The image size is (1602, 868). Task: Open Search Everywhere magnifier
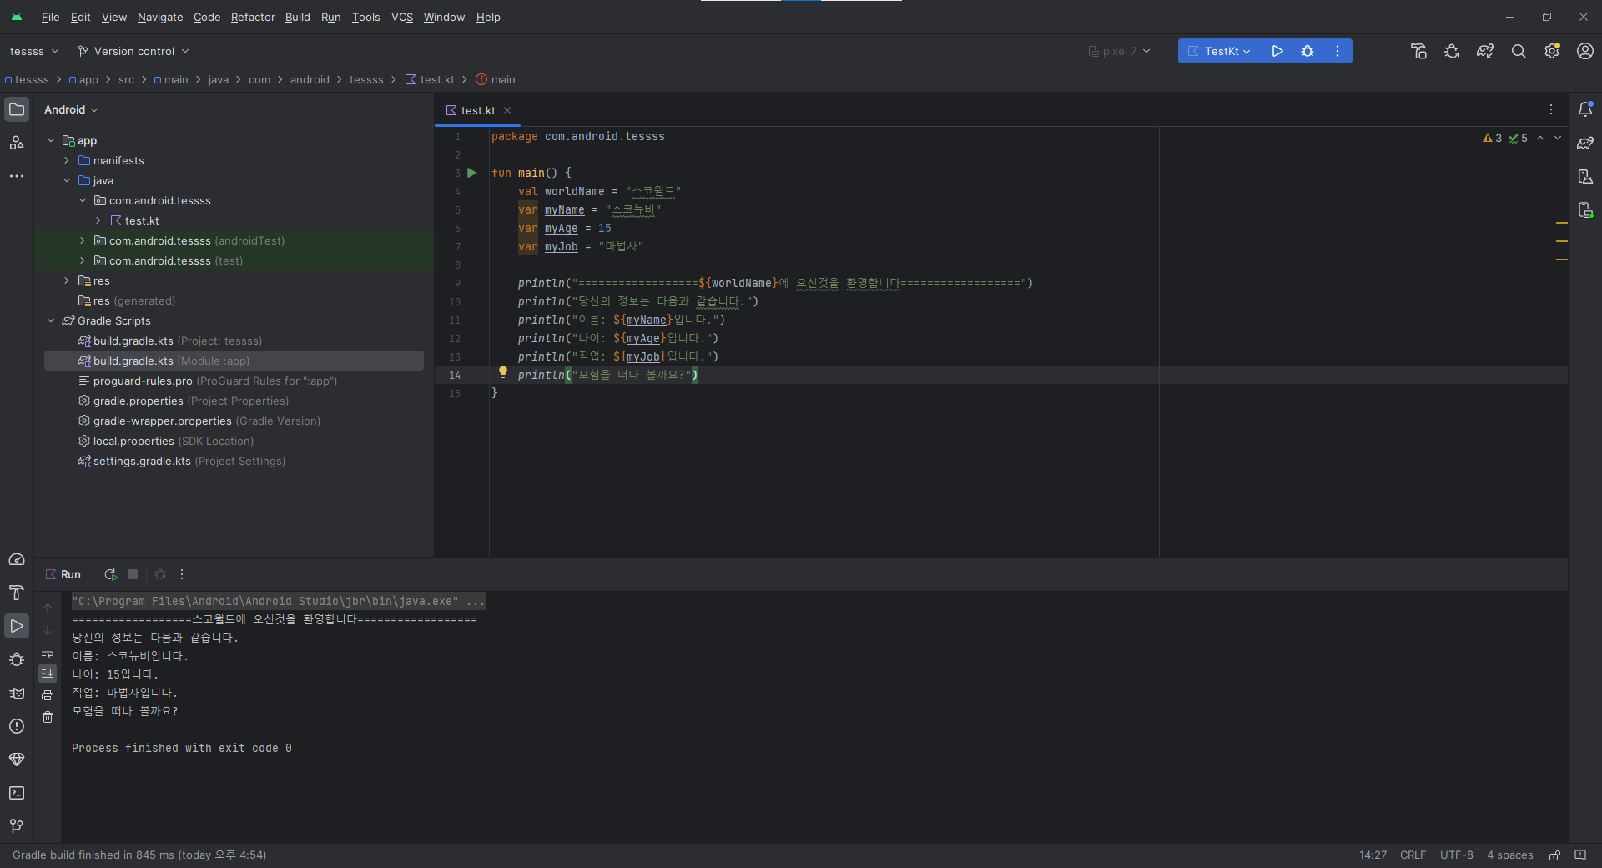pyautogui.click(x=1519, y=51)
